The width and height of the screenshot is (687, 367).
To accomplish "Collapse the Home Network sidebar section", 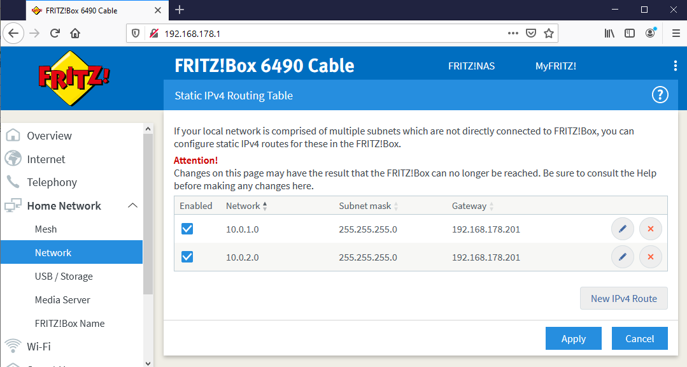I will (132, 206).
